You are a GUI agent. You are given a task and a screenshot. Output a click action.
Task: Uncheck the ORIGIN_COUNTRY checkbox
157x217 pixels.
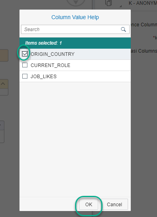point(25,54)
